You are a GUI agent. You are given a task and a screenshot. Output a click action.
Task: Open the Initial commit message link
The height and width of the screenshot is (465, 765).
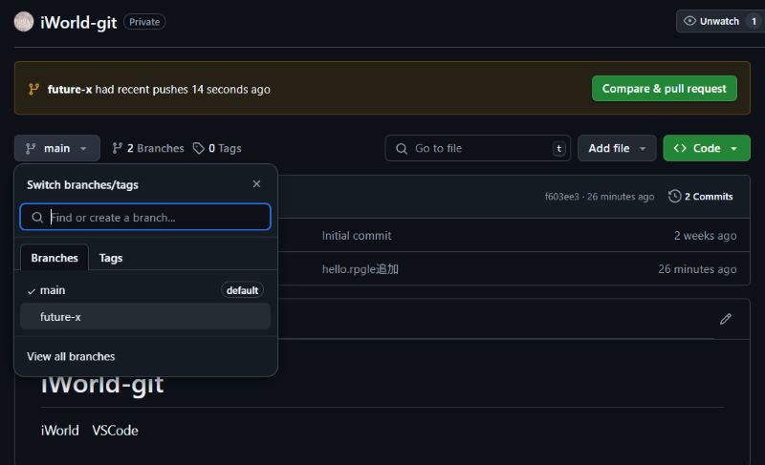point(357,236)
